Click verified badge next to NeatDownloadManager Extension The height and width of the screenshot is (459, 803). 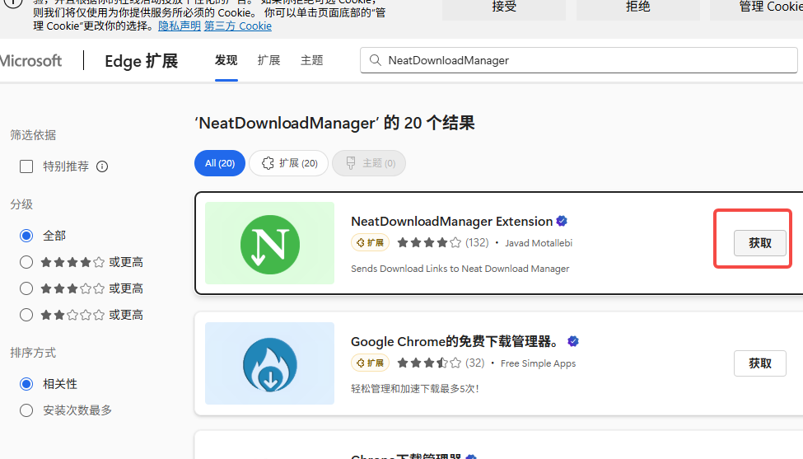point(562,222)
